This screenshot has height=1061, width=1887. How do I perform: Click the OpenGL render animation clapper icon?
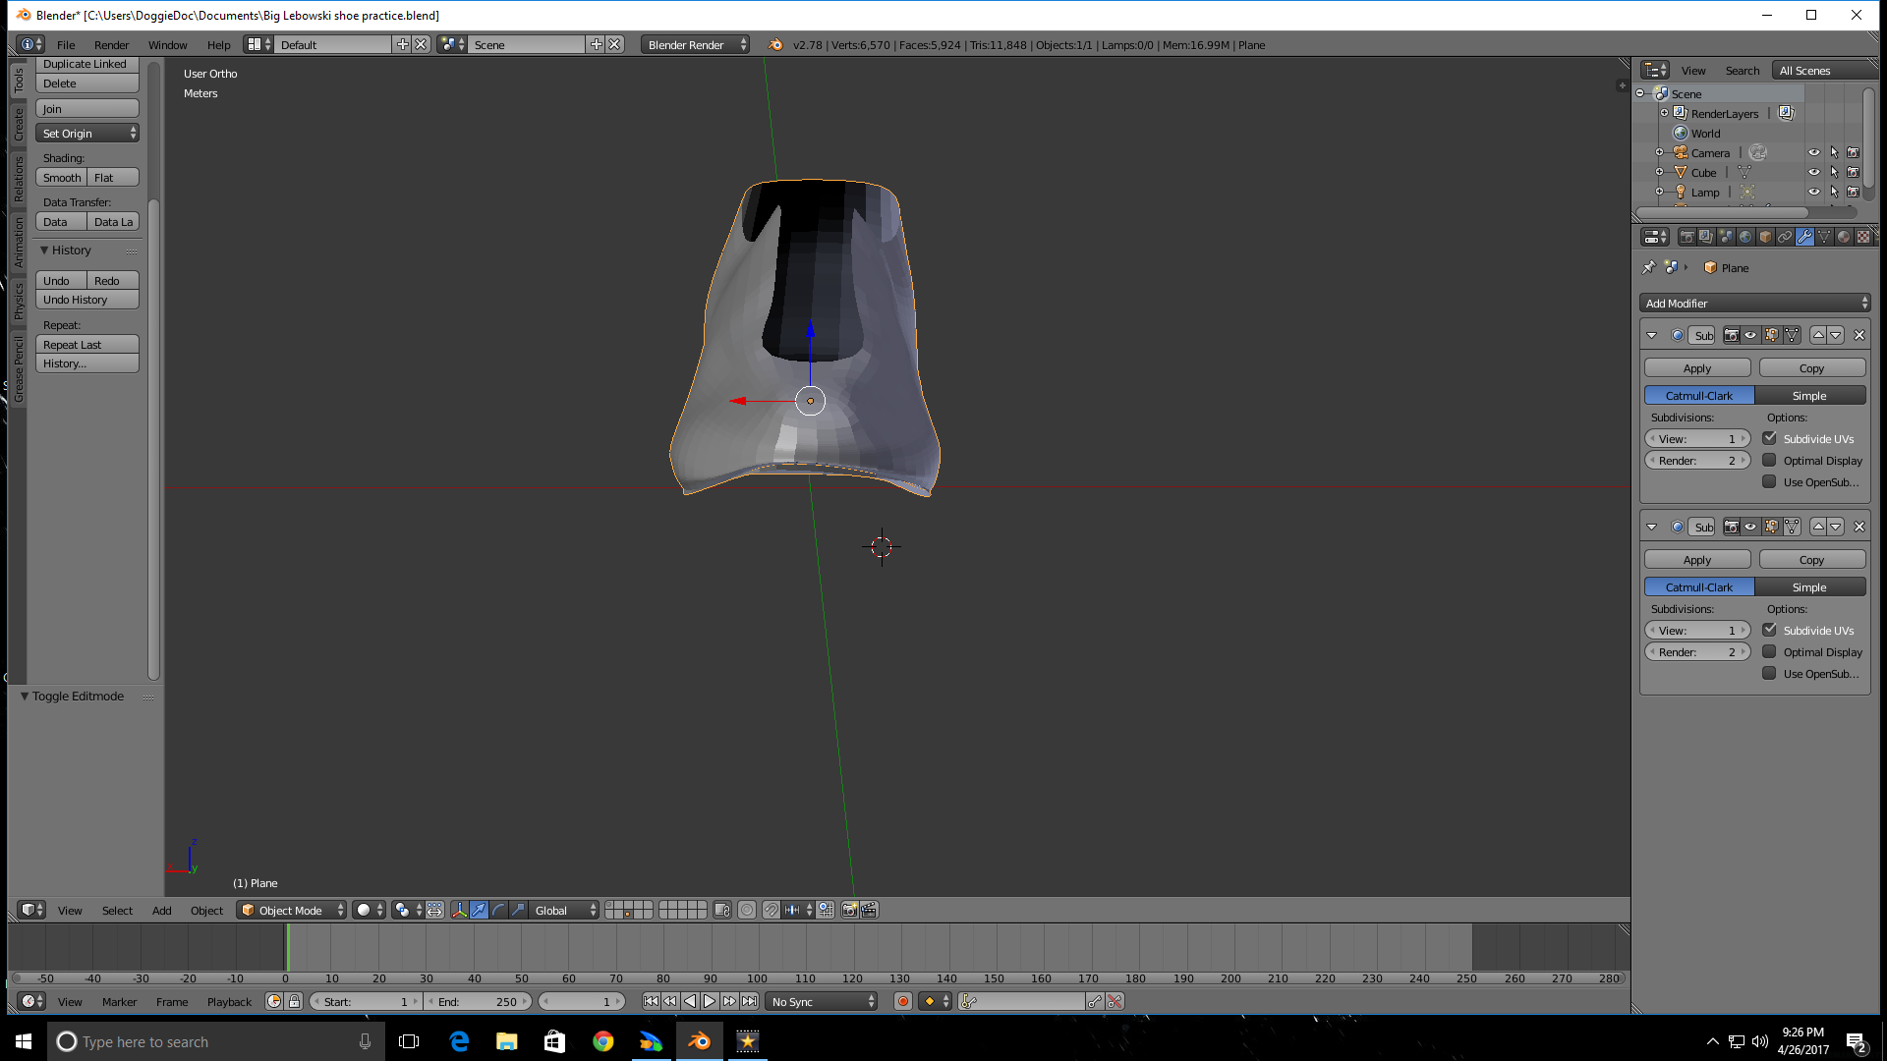(x=869, y=911)
